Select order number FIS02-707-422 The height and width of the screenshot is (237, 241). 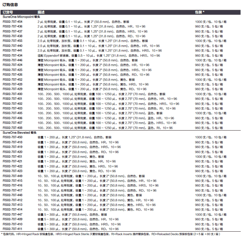tap(12, 166)
